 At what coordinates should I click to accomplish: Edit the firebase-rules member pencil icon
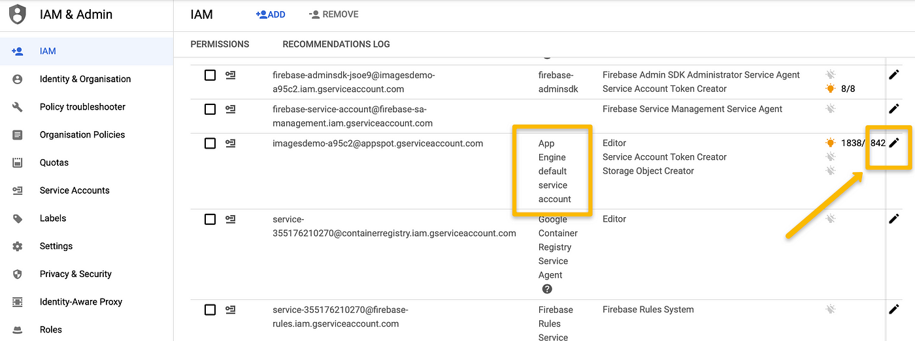point(894,309)
